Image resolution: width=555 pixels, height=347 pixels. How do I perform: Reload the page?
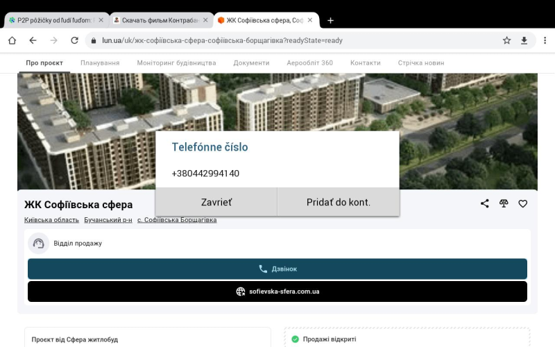point(74,40)
